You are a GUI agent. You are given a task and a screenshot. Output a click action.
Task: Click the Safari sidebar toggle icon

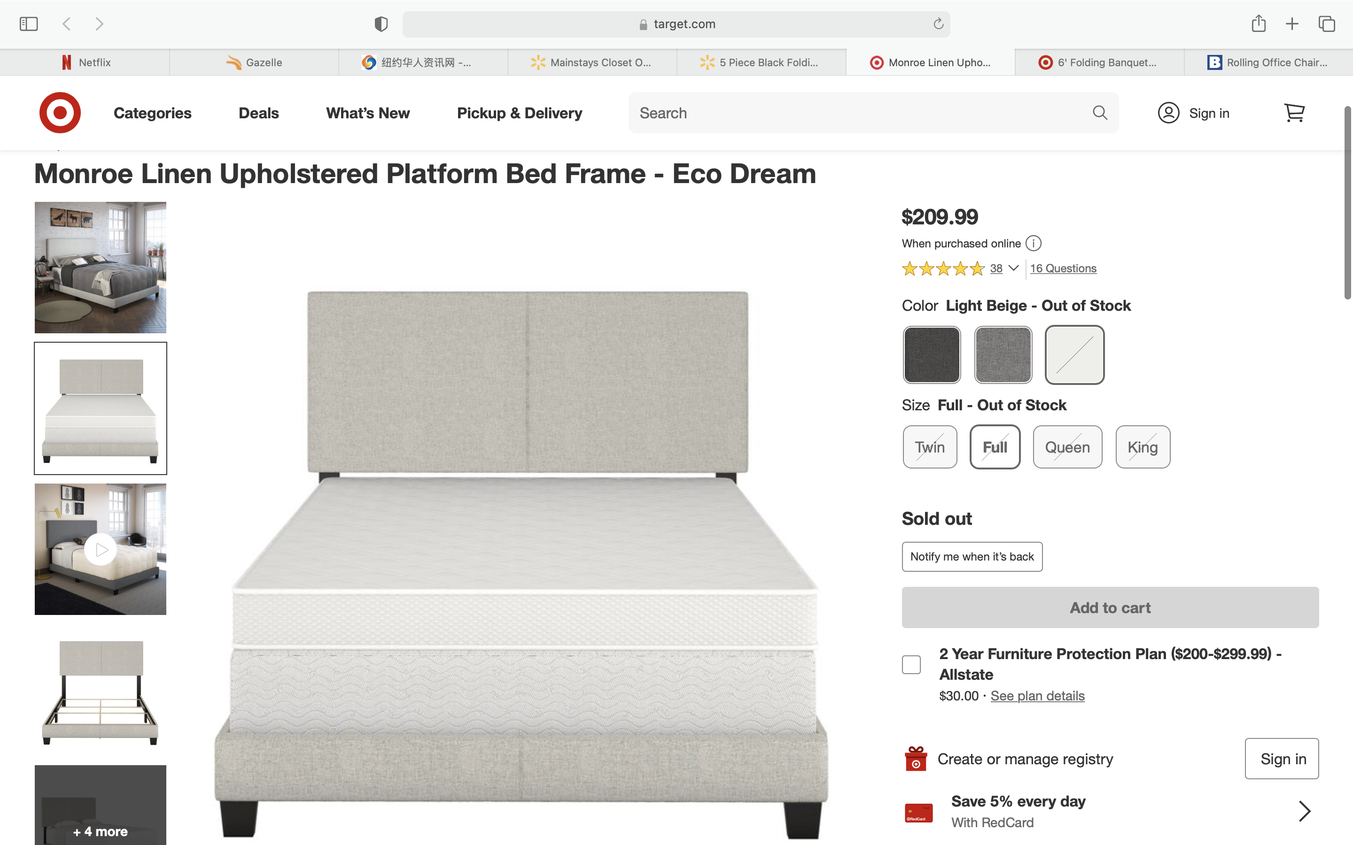pyautogui.click(x=29, y=24)
